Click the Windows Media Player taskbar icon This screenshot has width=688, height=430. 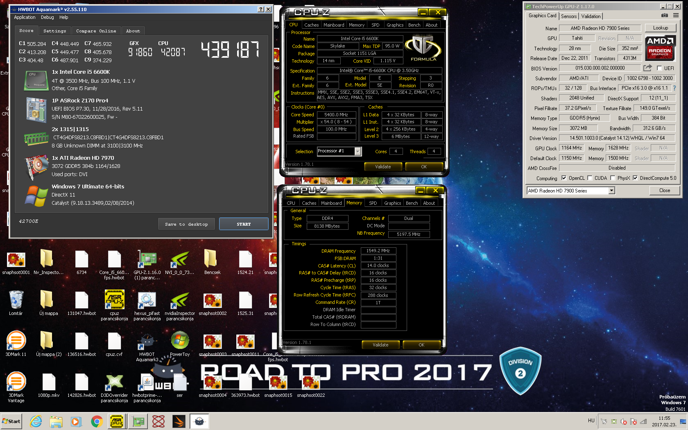[76, 421]
